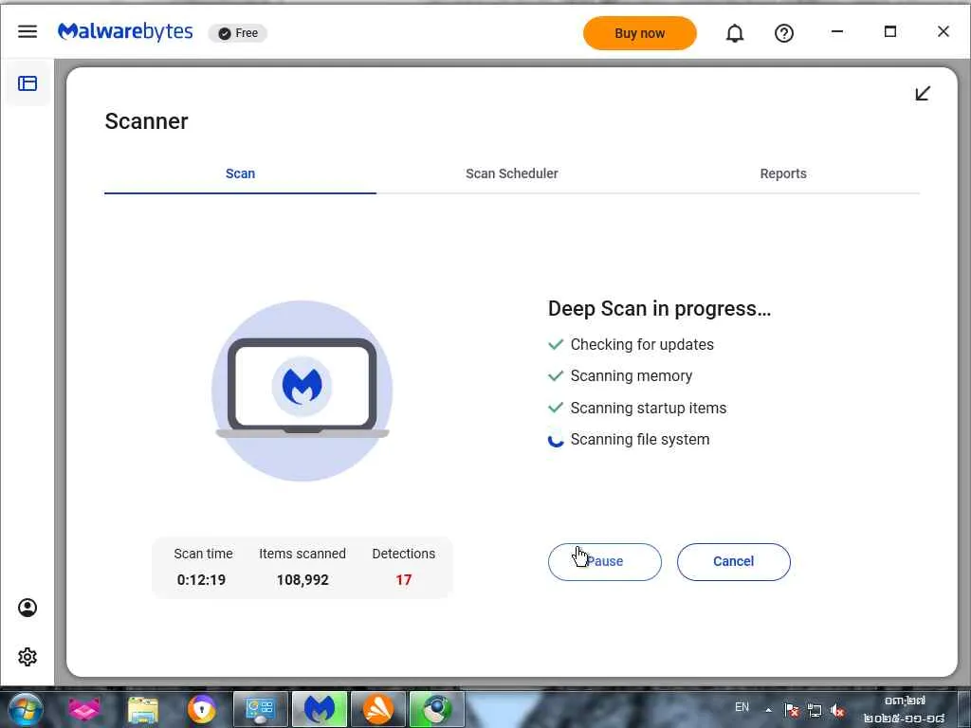Click the EN language indicator
The width and height of the screenshot is (971, 728).
click(742, 707)
